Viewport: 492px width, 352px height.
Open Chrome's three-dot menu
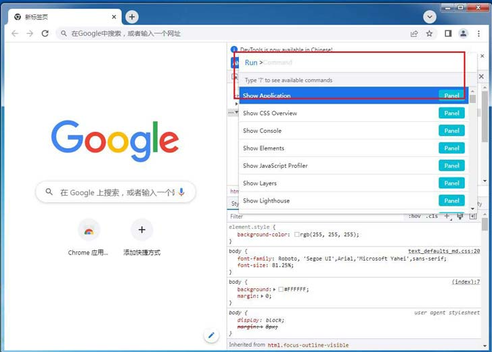click(x=478, y=34)
